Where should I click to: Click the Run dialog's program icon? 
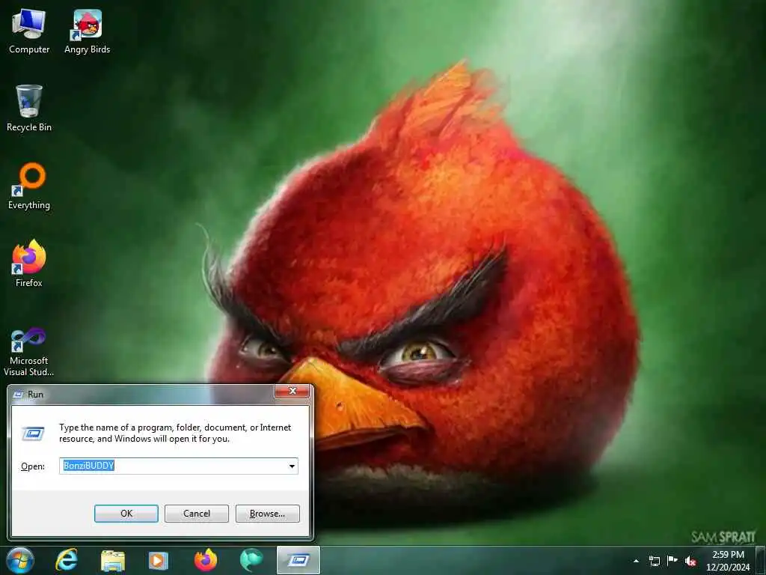click(33, 433)
